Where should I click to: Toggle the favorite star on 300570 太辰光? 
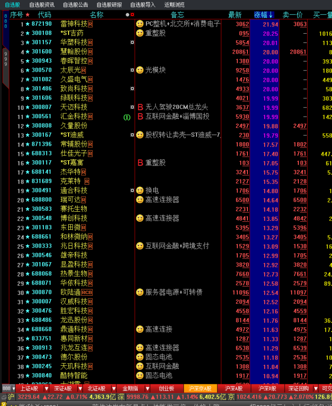[x=28, y=70]
